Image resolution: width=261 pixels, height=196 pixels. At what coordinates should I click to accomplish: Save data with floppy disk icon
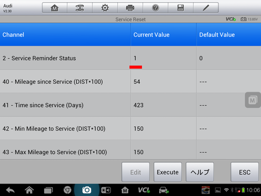coord(181,8)
